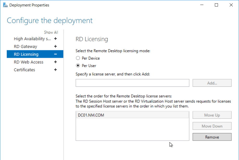Collapse the RD Licensing section

tap(55, 54)
